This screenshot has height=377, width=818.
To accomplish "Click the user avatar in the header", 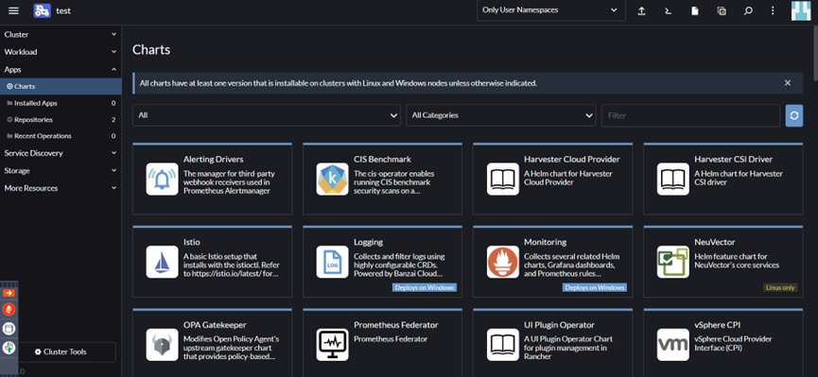I will [801, 10].
